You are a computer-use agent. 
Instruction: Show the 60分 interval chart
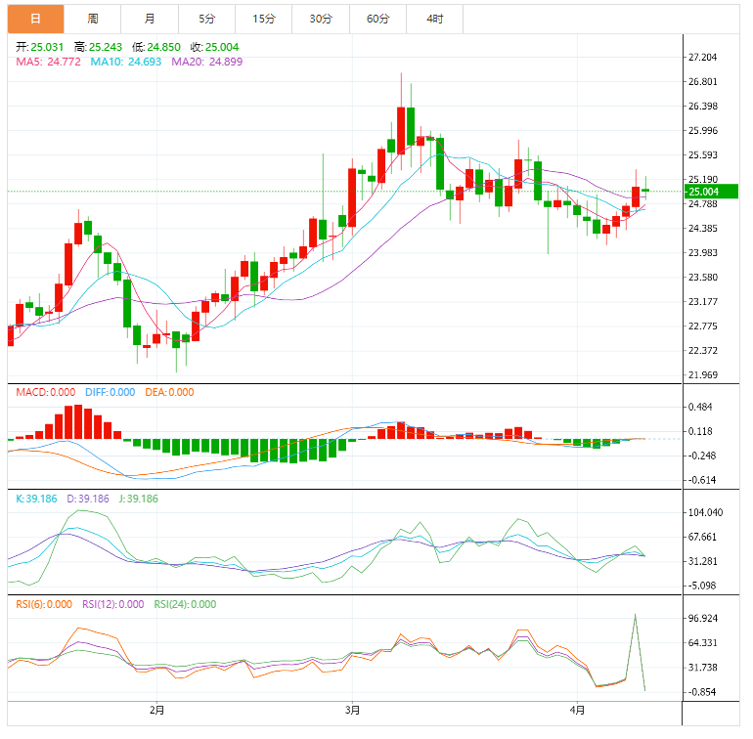coord(377,19)
